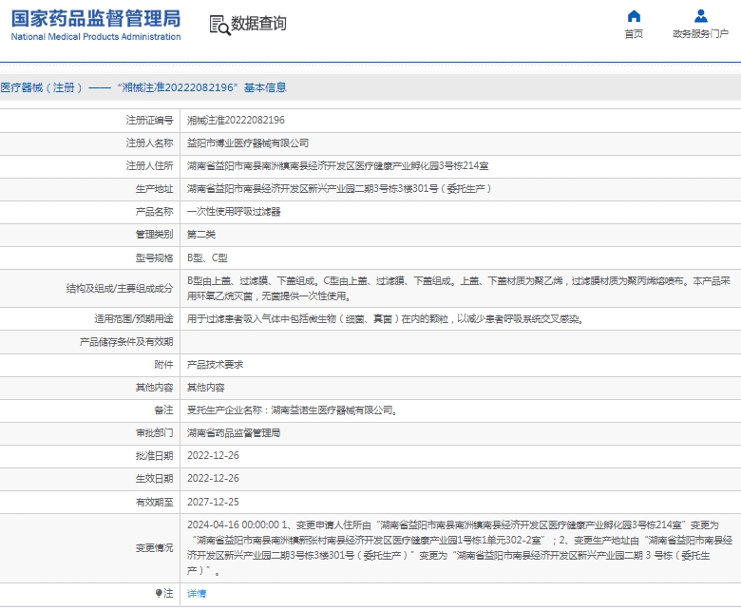This screenshot has width=741, height=610.
Task: Click the 产品储存条件及有效期 label
Action: coord(126,342)
